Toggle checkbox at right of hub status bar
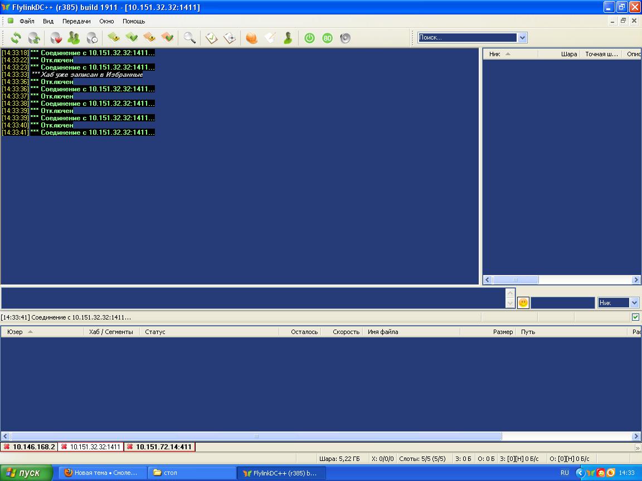642x481 pixels. pos(635,317)
